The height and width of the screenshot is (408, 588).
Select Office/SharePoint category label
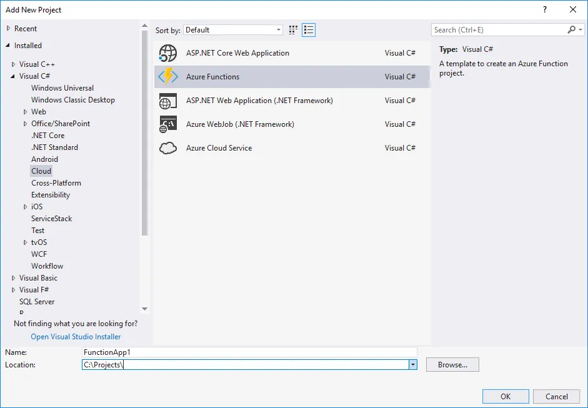coord(61,124)
